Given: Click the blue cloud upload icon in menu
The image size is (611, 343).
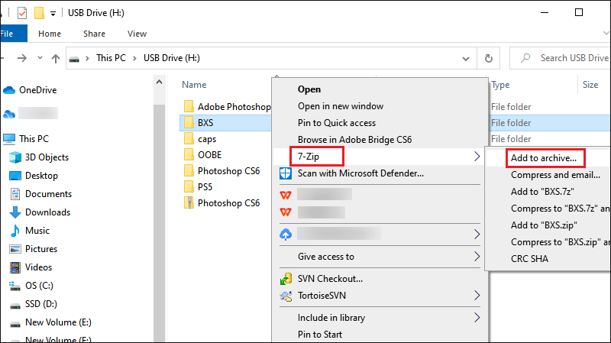Looking at the screenshot, I should coord(286,235).
